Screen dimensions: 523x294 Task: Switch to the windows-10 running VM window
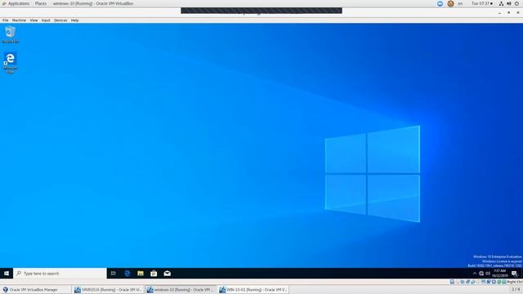(180, 290)
